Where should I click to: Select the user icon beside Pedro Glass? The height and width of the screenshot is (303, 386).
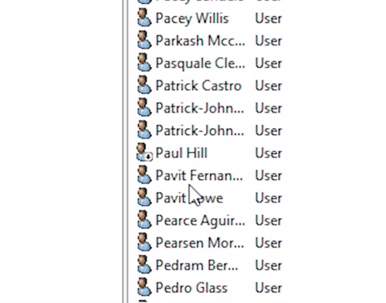(x=144, y=288)
